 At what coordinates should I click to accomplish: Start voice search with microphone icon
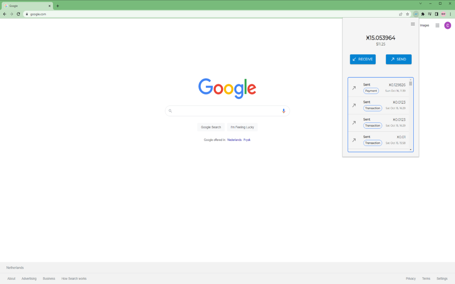284,111
